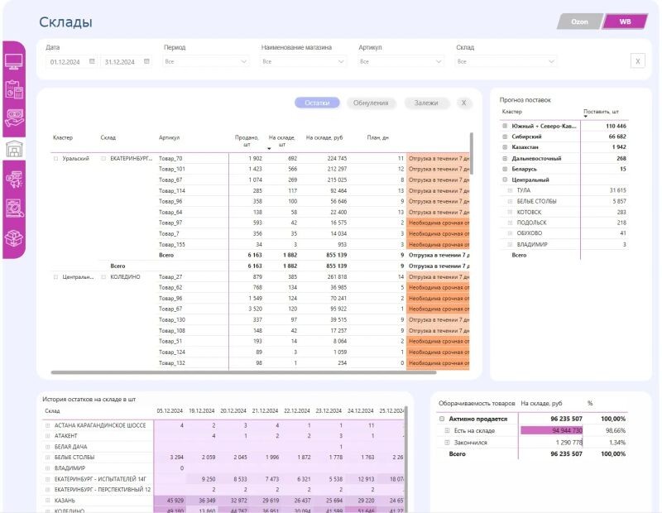Open the magnifier analytics sidebar icon

click(x=14, y=209)
